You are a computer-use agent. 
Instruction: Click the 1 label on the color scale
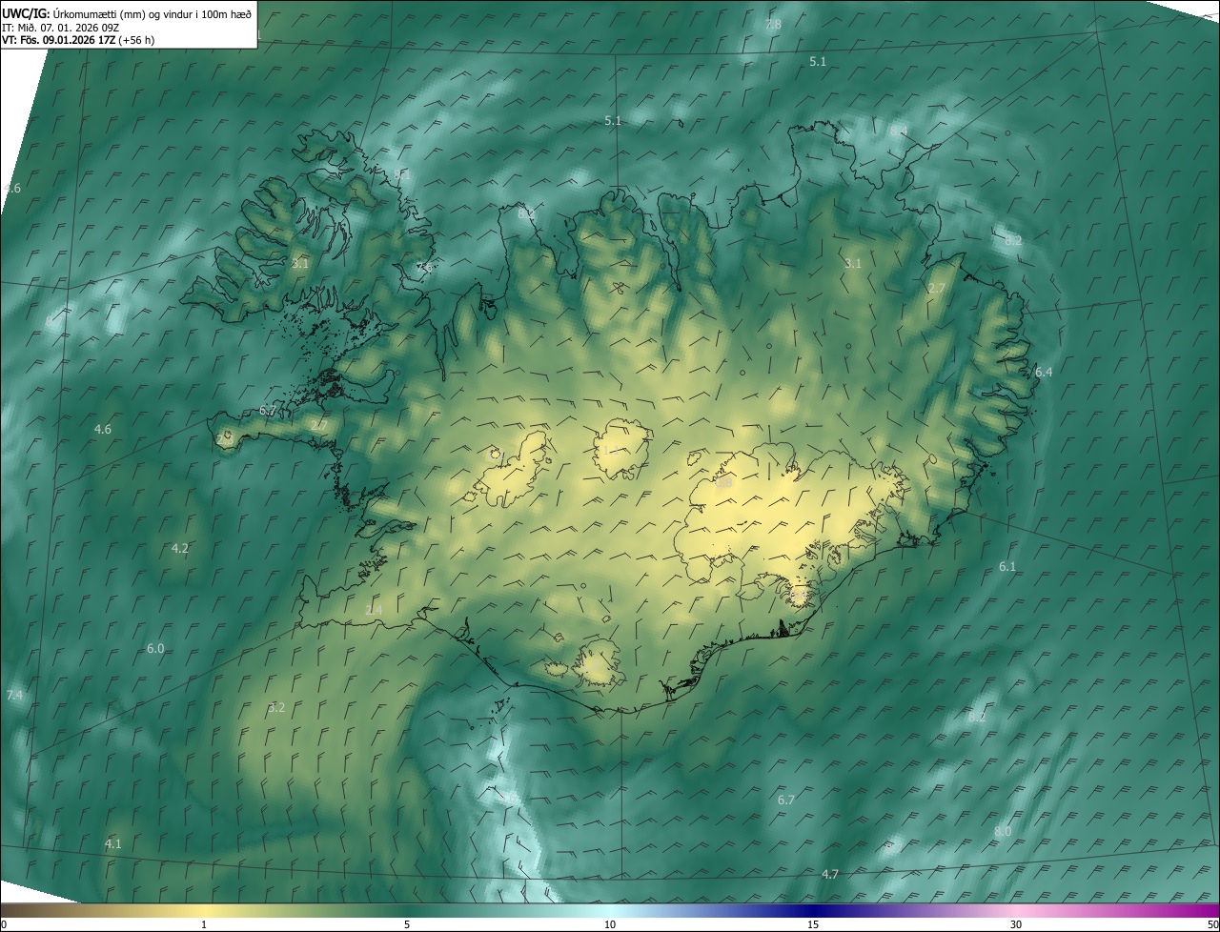[x=204, y=924]
